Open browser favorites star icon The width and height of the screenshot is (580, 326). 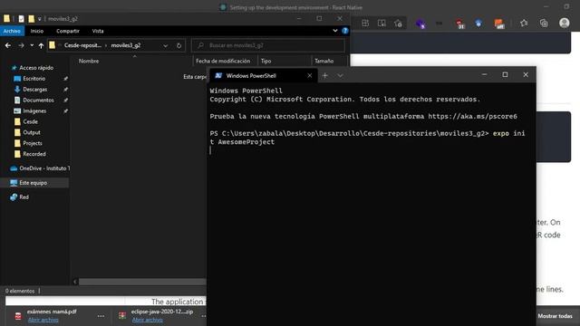pos(524,23)
